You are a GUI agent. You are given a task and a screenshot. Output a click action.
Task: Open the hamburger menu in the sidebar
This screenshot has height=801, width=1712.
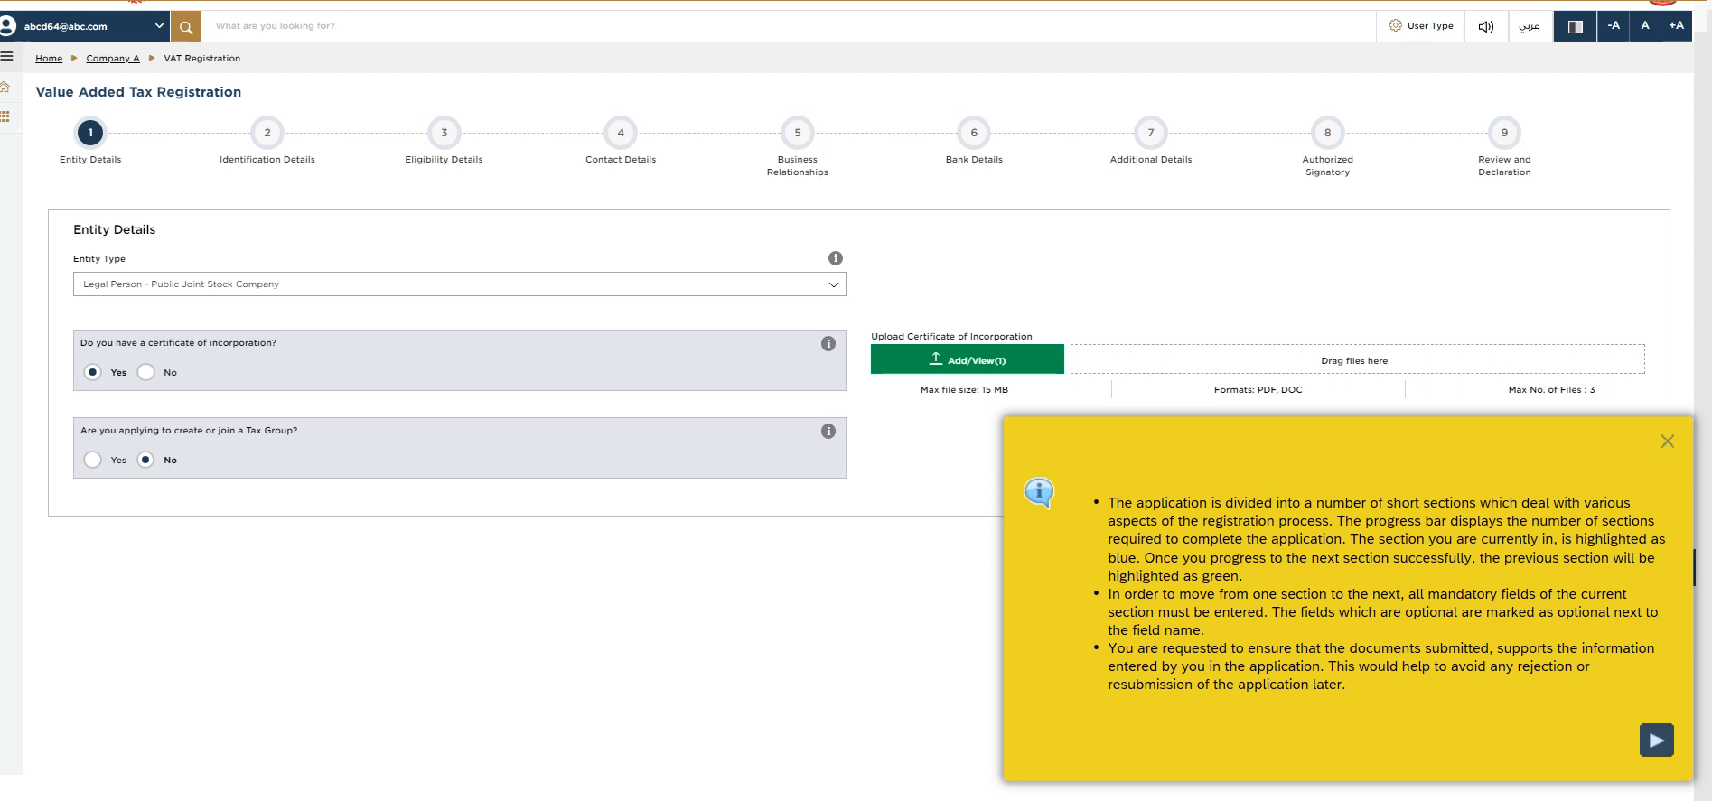[6, 56]
